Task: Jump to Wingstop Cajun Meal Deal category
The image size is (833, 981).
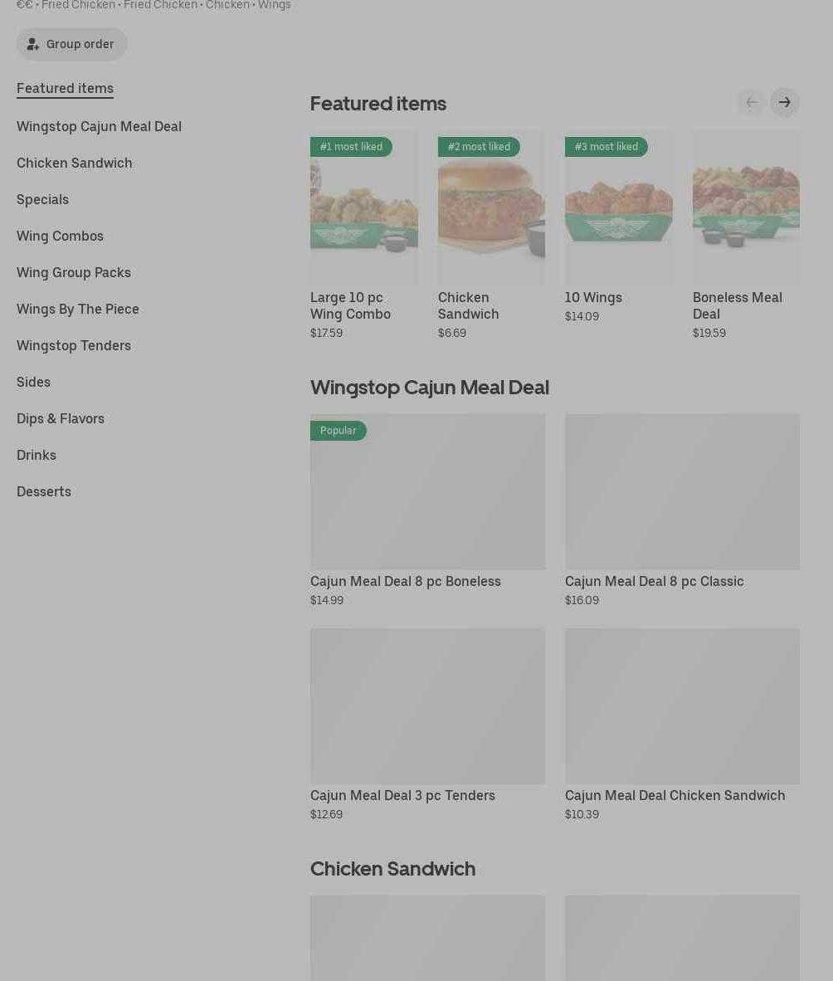Action: [99, 126]
